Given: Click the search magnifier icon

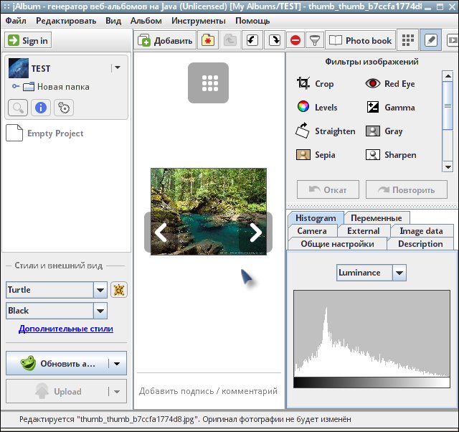Looking at the screenshot, I should [x=18, y=108].
